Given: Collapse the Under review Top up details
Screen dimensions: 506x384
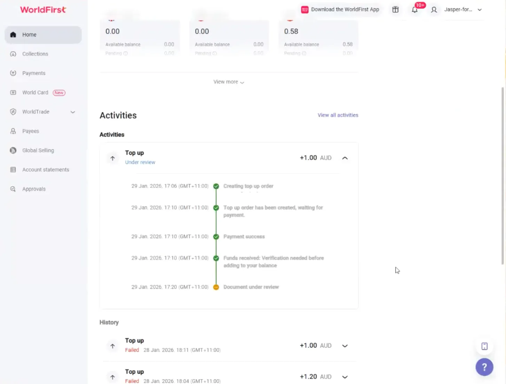Looking at the screenshot, I should point(345,158).
